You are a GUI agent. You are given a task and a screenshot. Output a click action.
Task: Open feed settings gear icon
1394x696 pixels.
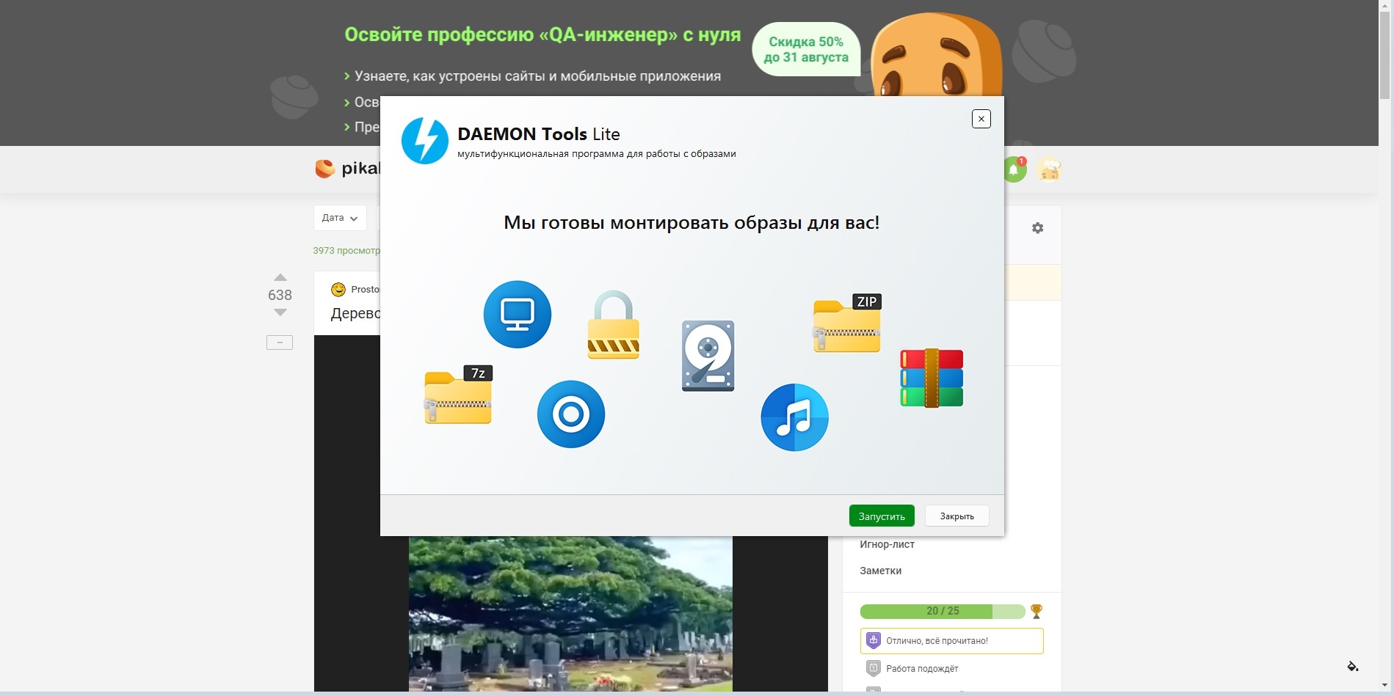pyautogui.click(x=1037, y=228)
